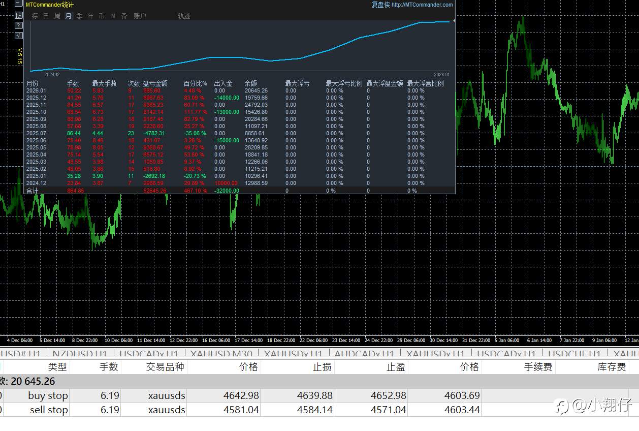Collapse panel with right-edge arrow
Screen dimensions: 639x431
click(x=454, y=21)
